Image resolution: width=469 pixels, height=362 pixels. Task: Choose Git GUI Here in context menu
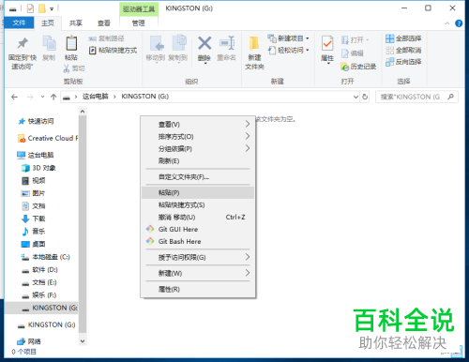click(198, 230)
